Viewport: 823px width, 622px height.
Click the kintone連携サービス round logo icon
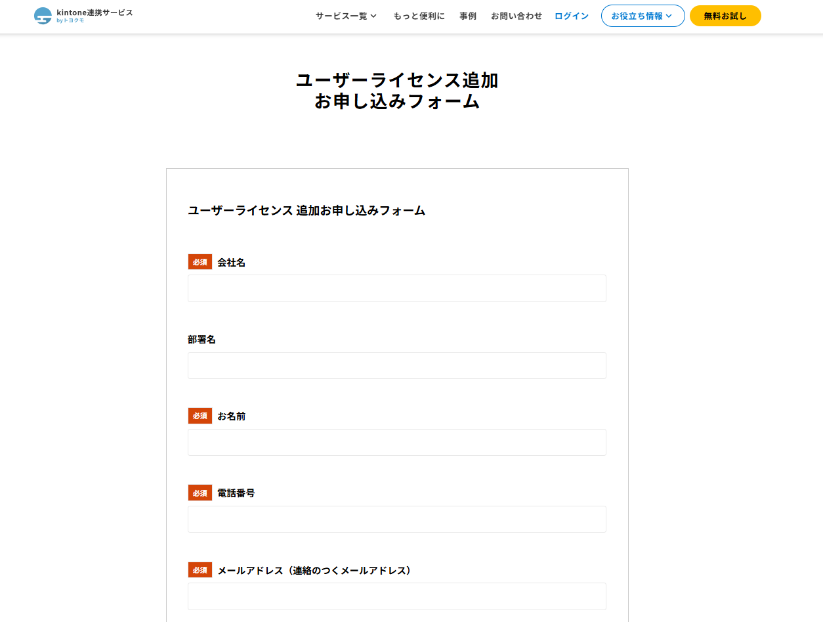click(43, 16)
